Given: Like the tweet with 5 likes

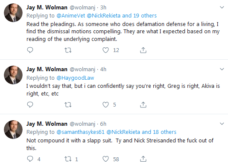Looking at the screenshot, I should pos(106,105).
